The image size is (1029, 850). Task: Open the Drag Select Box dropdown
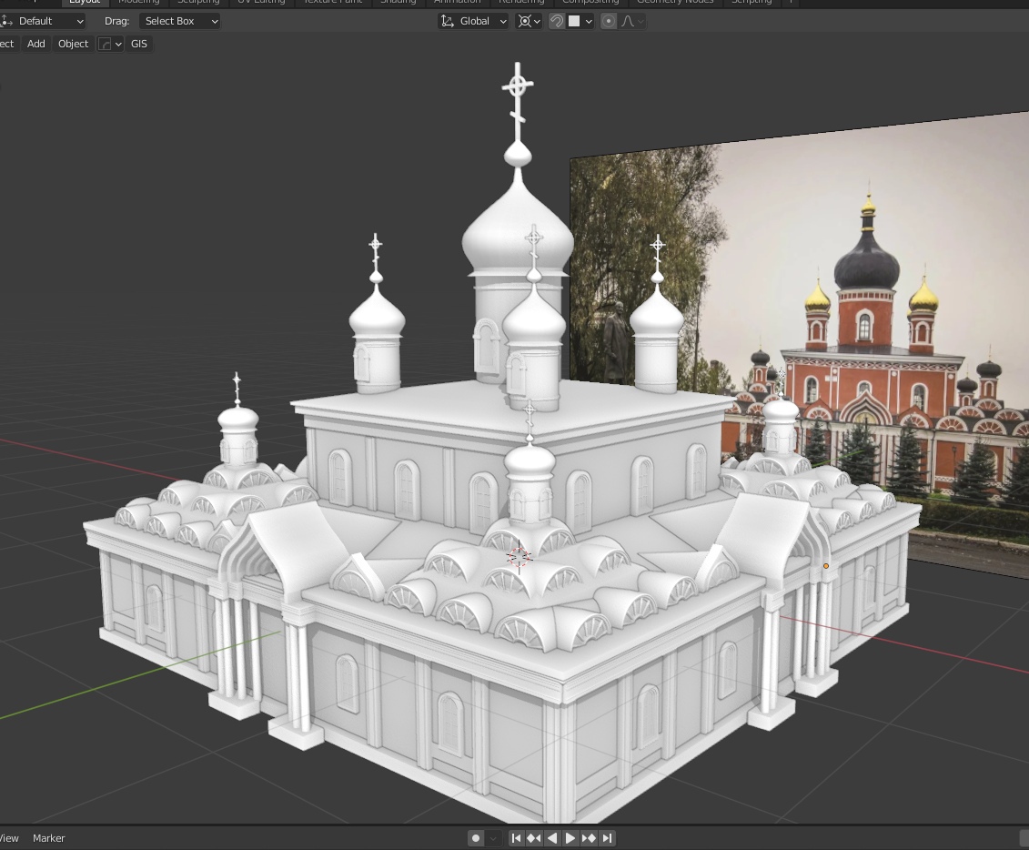click(x=179, y=21)
